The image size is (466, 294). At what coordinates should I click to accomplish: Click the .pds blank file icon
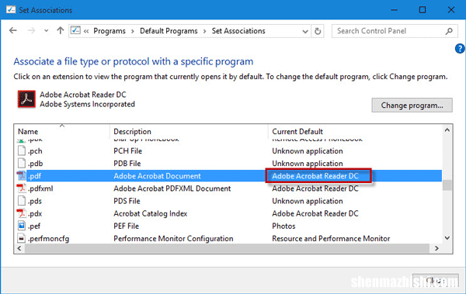point(22,201)
